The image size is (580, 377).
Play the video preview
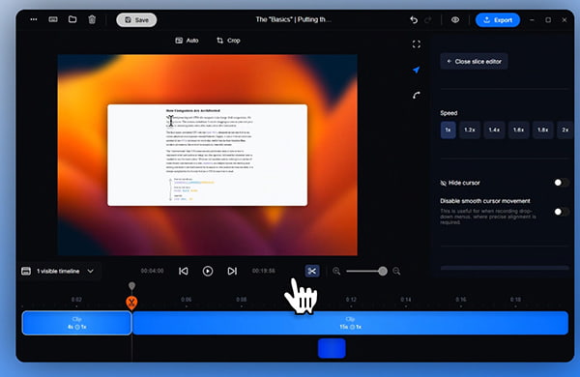click(208, 272)
